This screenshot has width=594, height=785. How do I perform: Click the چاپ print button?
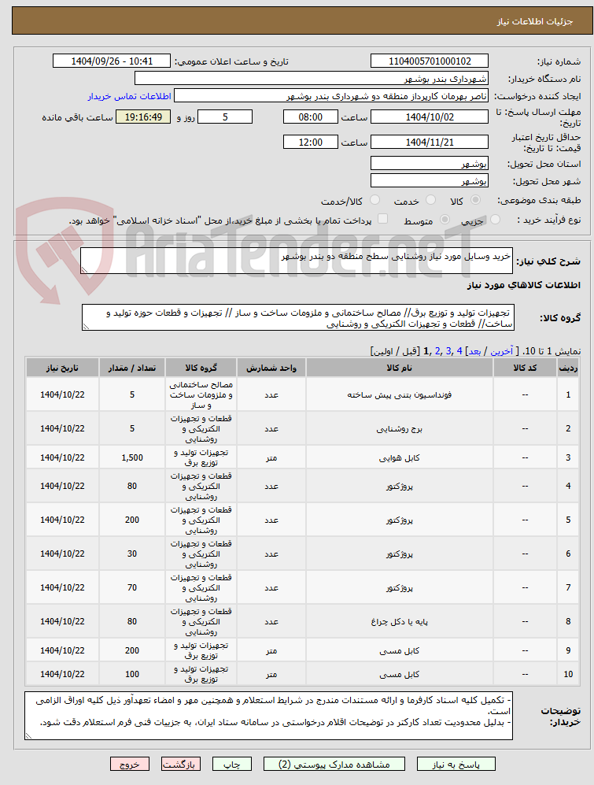pyautogui.click(x=231, y=764)
